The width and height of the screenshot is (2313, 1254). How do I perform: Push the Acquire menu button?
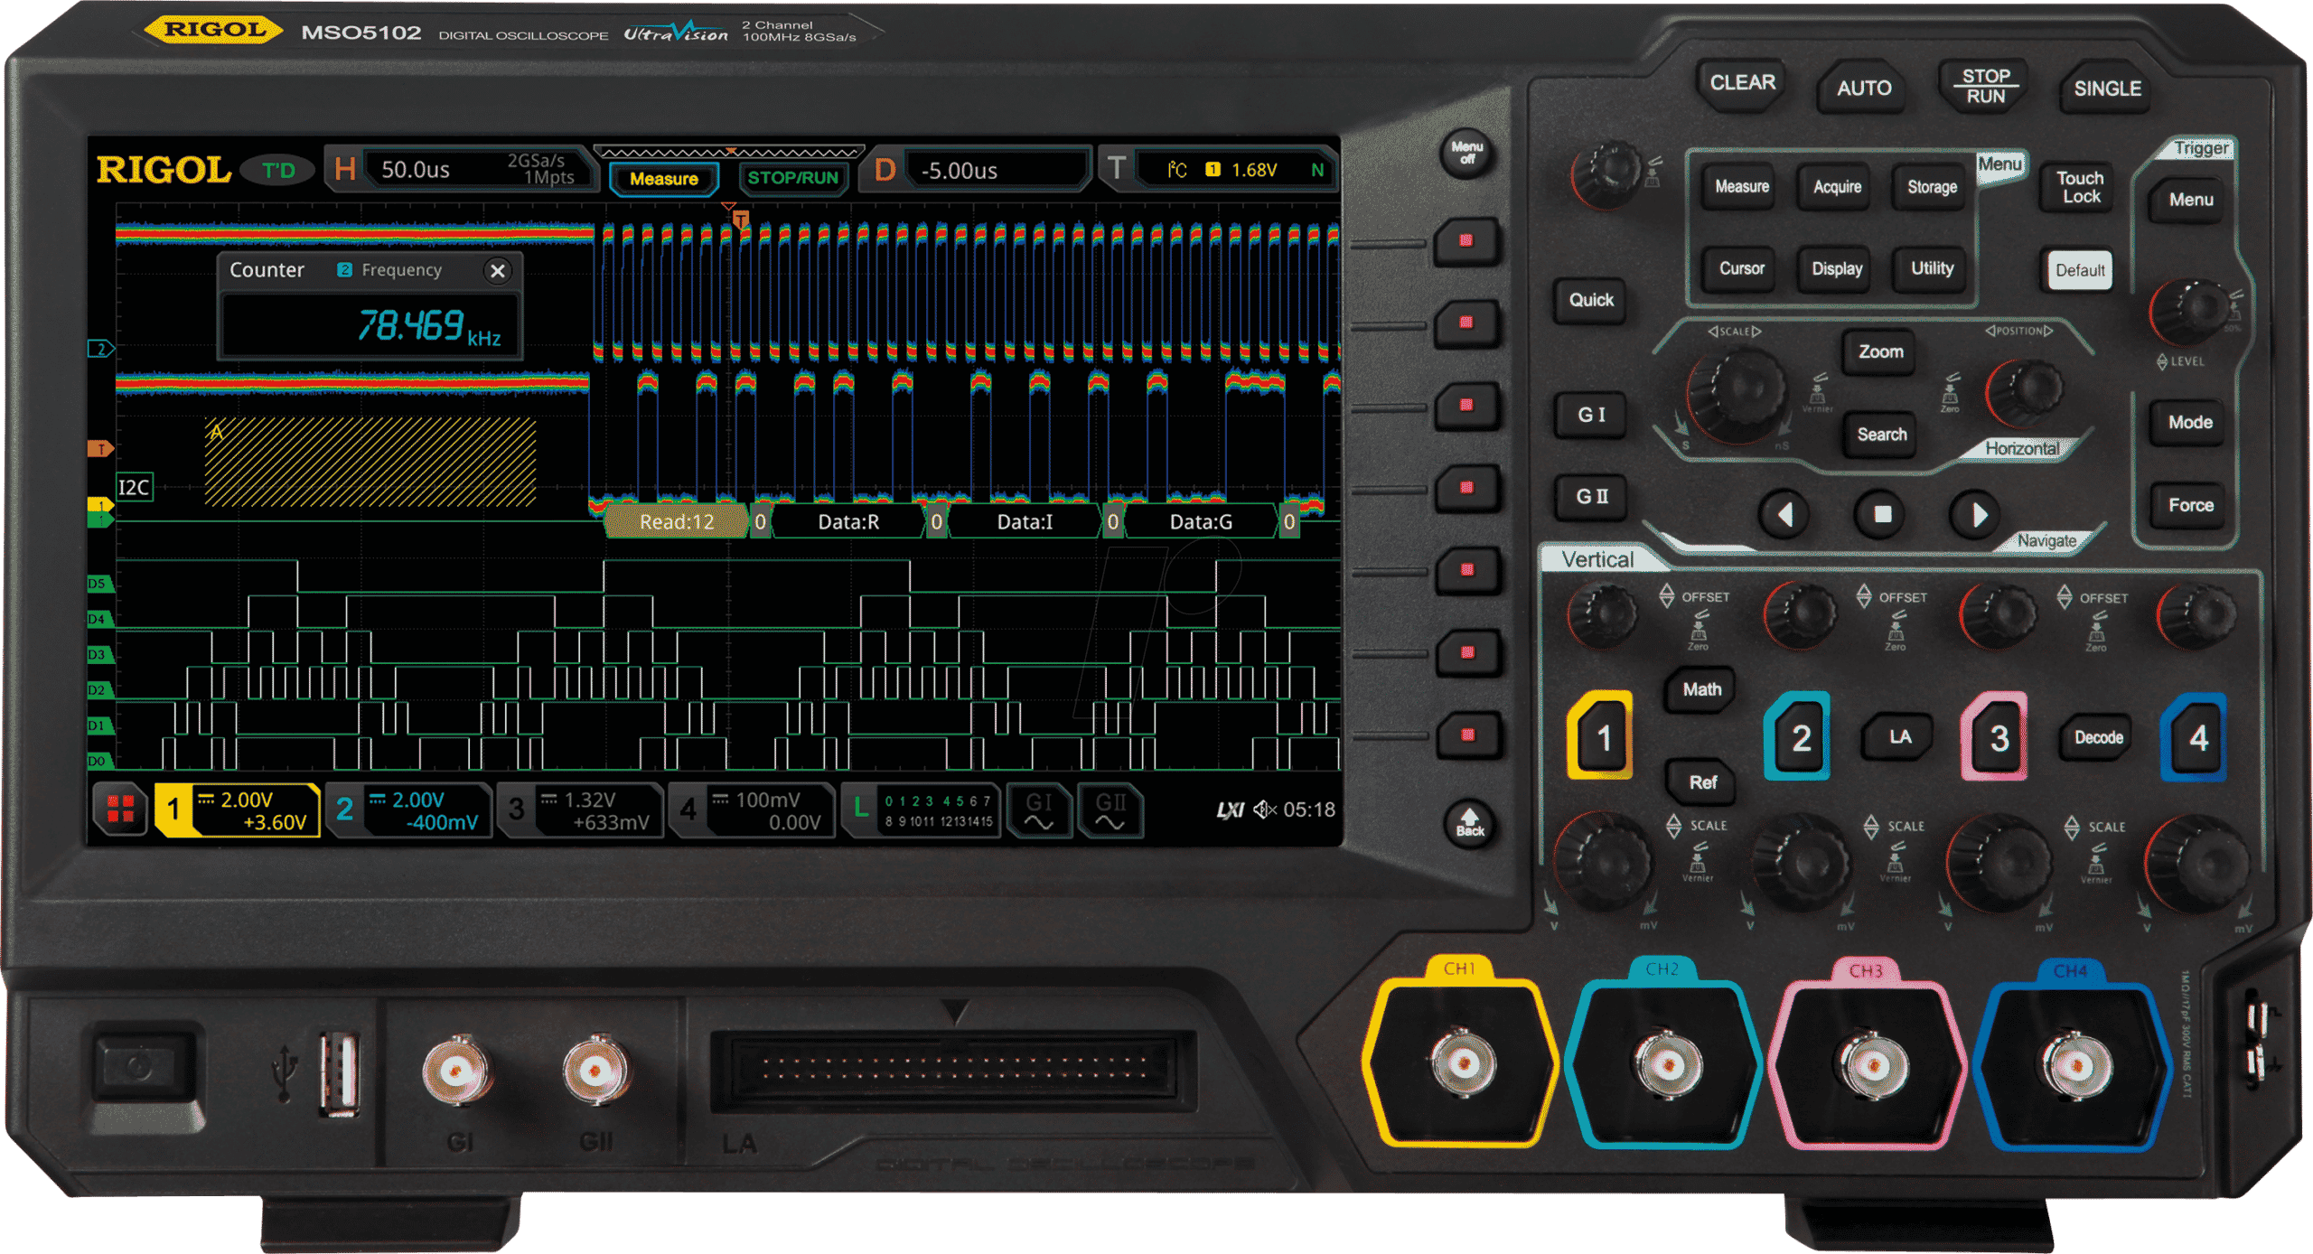coord(1837,187)
